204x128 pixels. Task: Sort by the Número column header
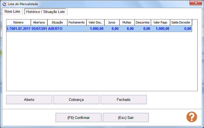coord(19,23)
